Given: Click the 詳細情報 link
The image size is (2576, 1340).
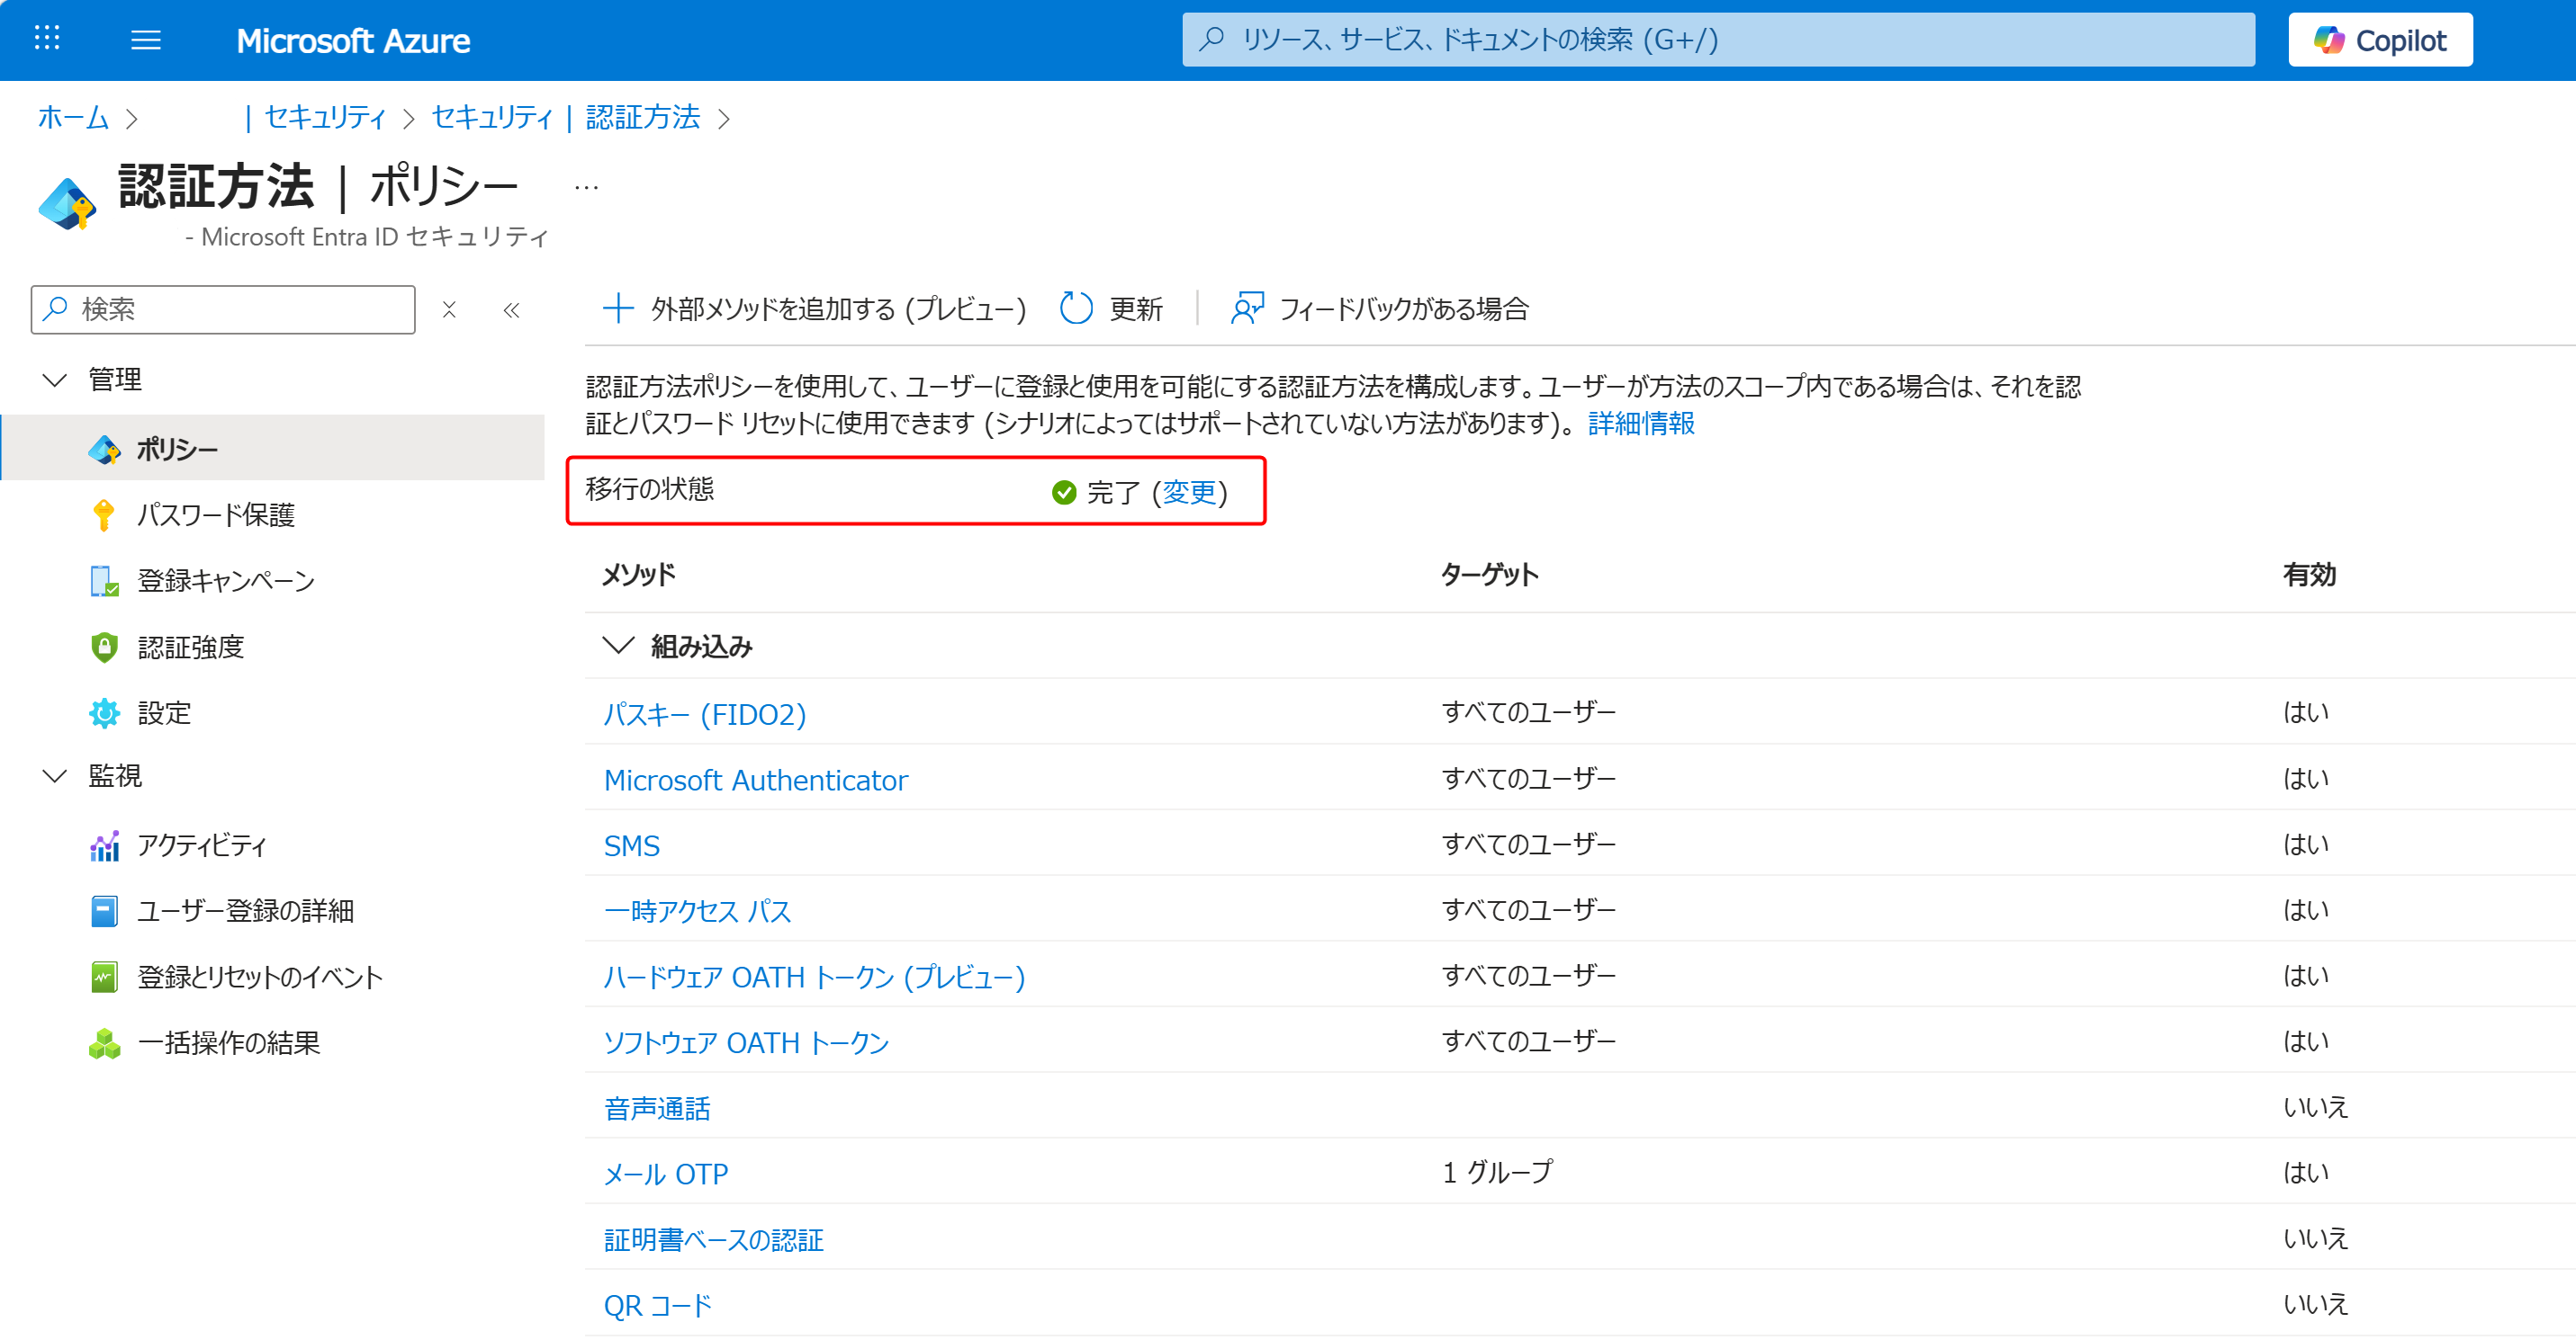Looking at the screenshot, I should tap(1641, 424).
